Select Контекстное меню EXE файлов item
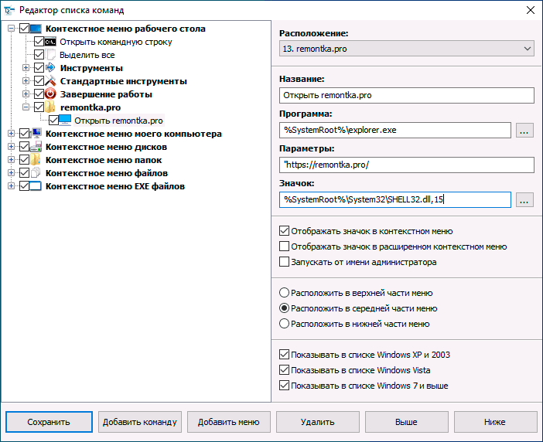 pos(115,186)
